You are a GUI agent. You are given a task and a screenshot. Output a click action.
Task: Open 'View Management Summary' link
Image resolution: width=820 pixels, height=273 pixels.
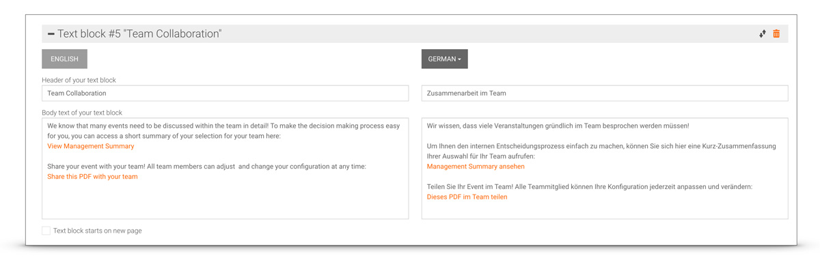pos(90,146)
